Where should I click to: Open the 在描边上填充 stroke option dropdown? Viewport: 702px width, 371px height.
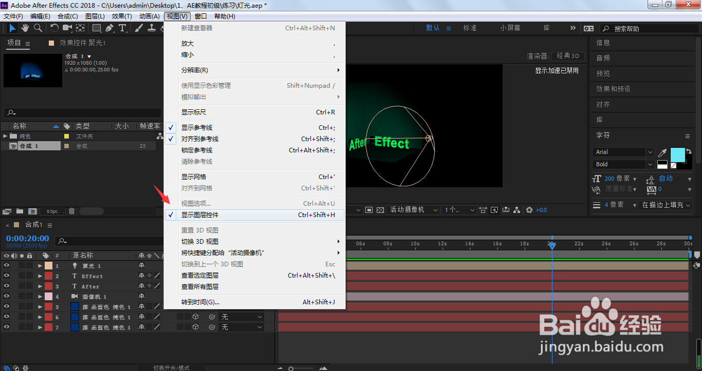tap(666, 205)
